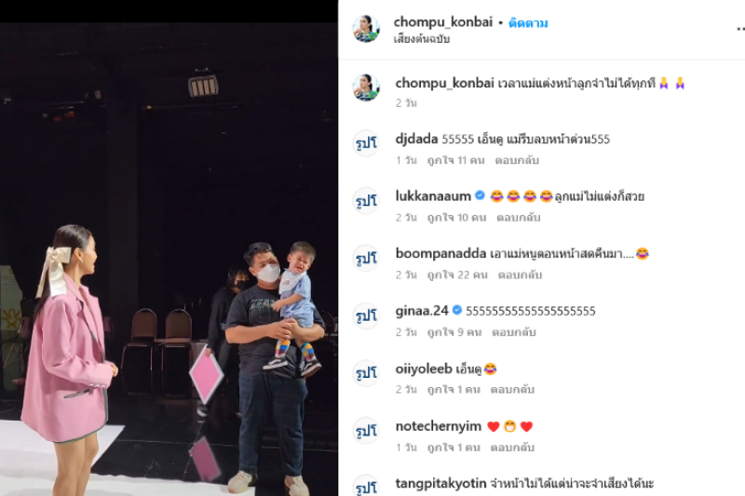Open djdada's commenter avatar
Screen dimensions: 745x496
(x=366, y=143)
